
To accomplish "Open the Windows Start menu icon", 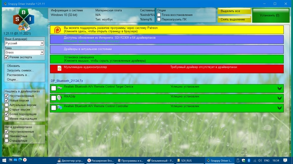I will point(4,160).
